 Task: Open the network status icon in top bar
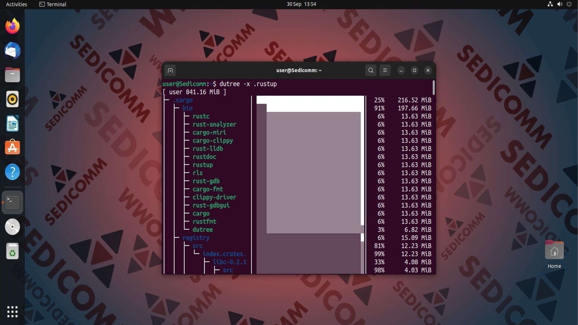[550, 4]
